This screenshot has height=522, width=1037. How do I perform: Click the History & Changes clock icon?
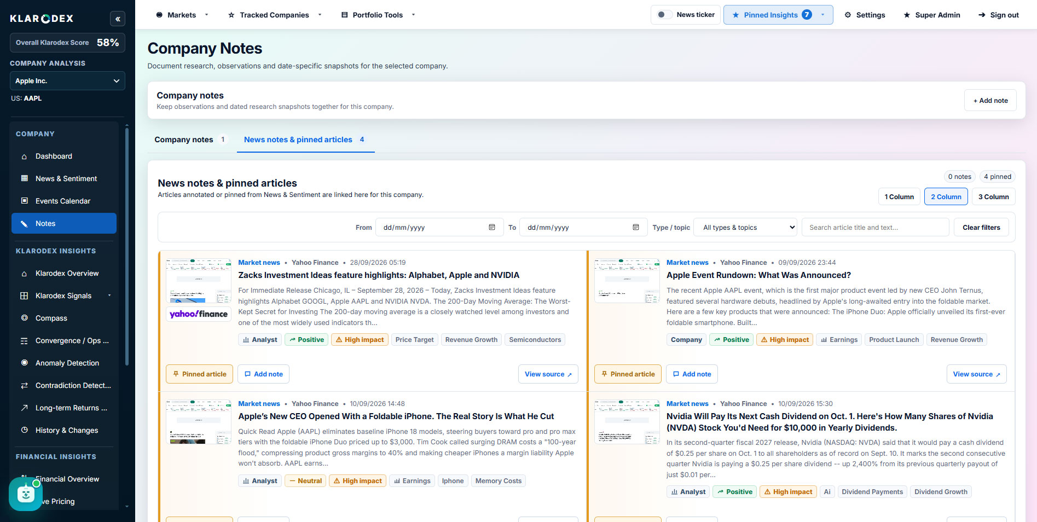tap(24, 430)
